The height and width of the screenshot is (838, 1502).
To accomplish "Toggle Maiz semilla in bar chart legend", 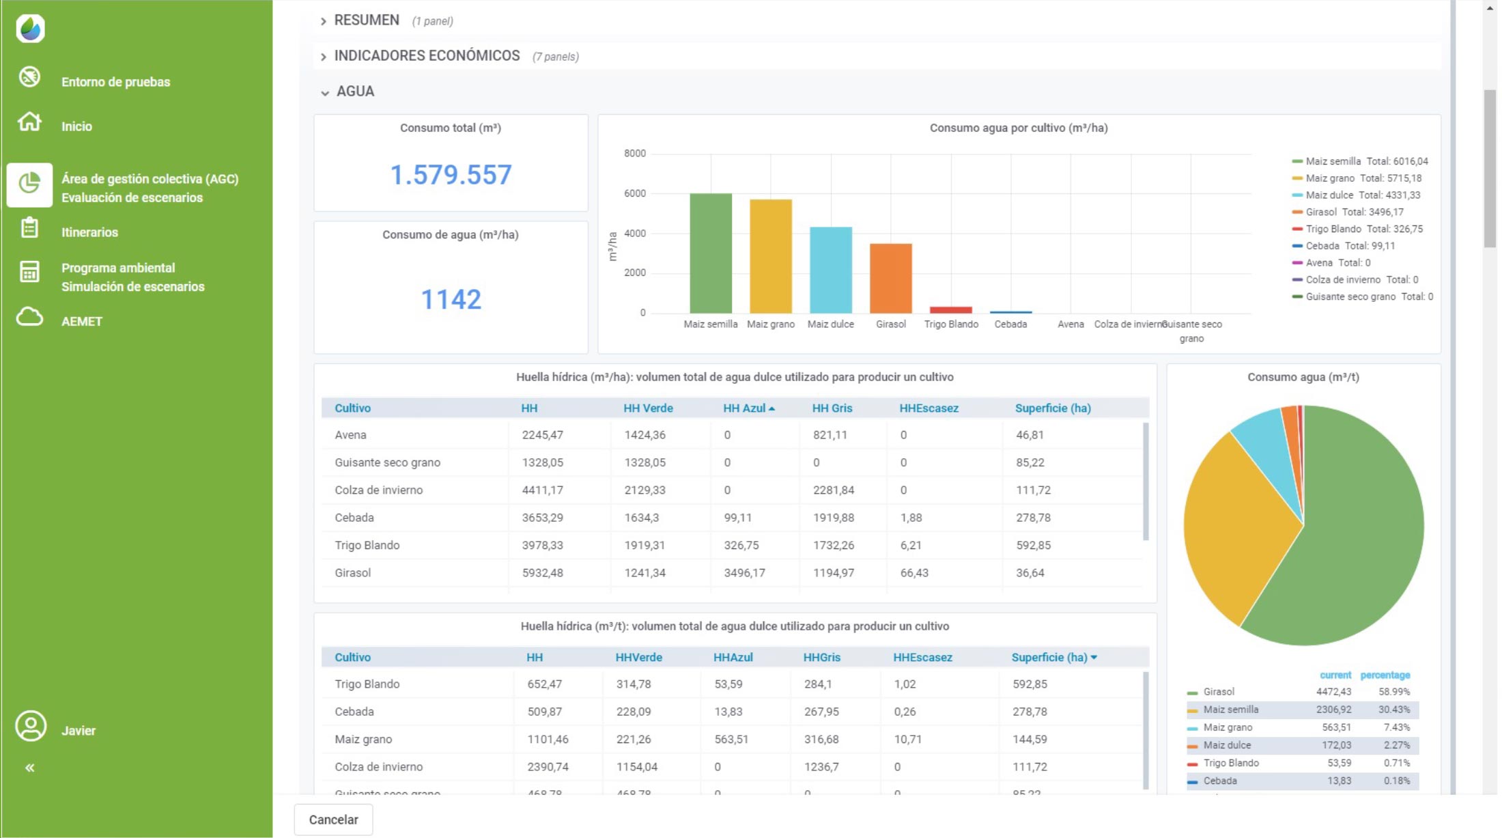I will tap(1359, 161).
